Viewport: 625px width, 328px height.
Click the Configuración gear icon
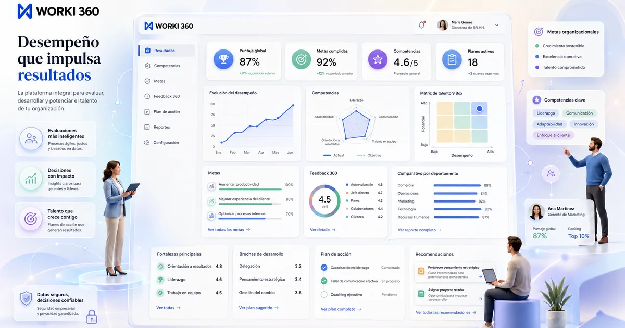(147, 143)
